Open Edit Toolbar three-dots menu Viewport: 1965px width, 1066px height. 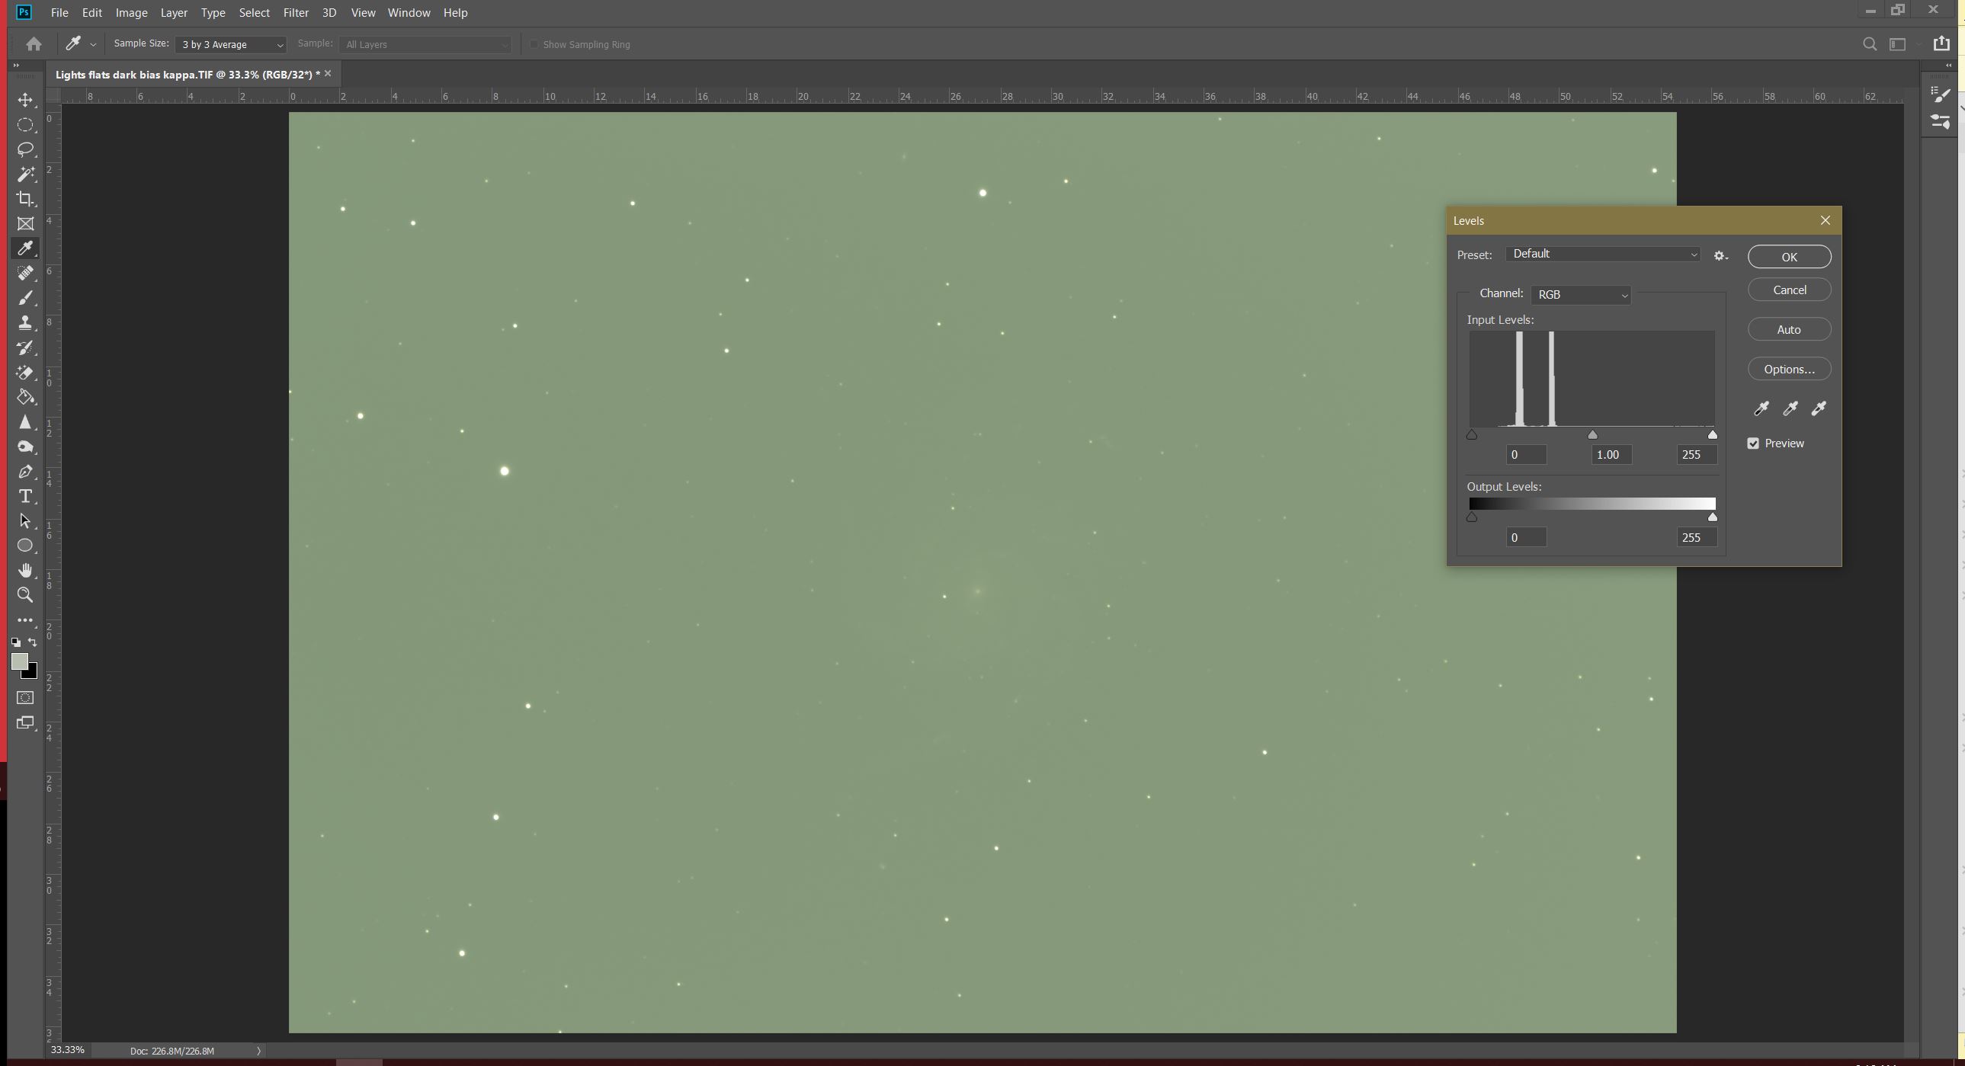(x=25, y=620)
